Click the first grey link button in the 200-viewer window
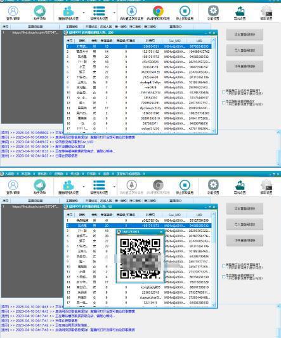Screen dimensions: 281x338 (245, 34)
